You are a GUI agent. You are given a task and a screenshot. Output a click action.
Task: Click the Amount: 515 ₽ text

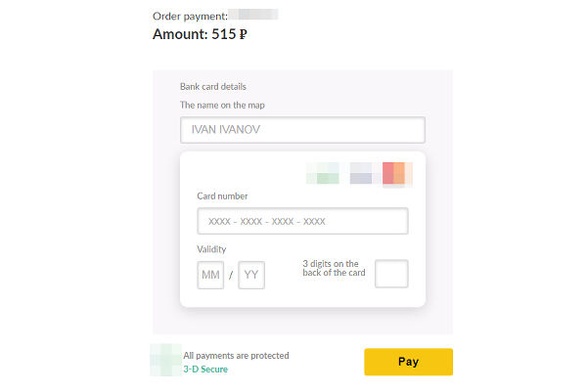click(x=200, y=34)
